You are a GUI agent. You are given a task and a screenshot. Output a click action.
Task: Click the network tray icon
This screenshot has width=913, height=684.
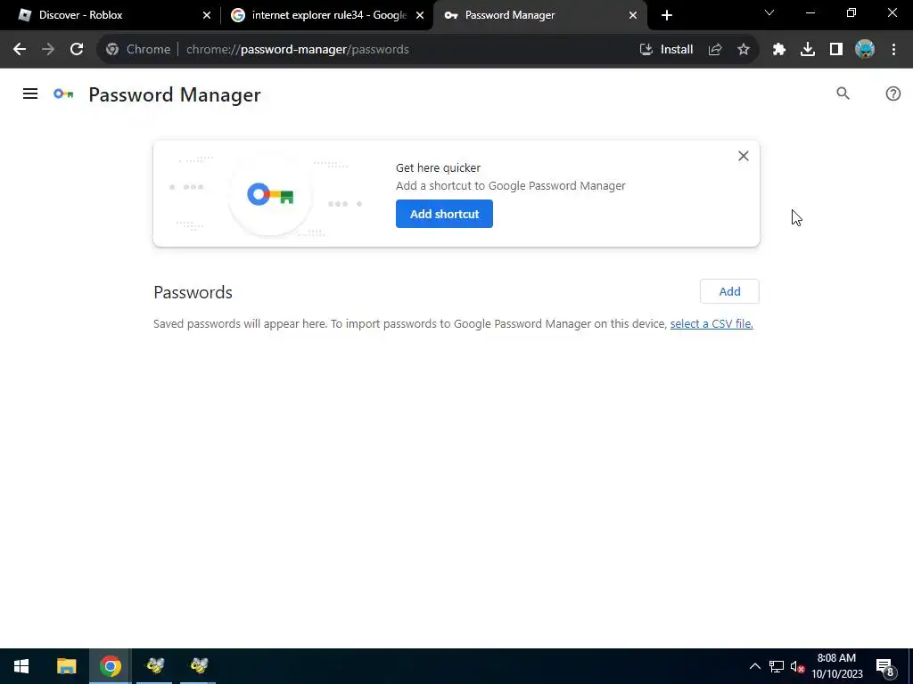click(x=777, y=666)
